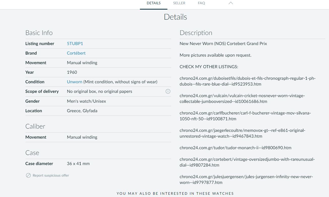The height and width of the screenshot is (197, 329).
Task: Open listing number 5TUBP1 link
Action: [75, 44]
